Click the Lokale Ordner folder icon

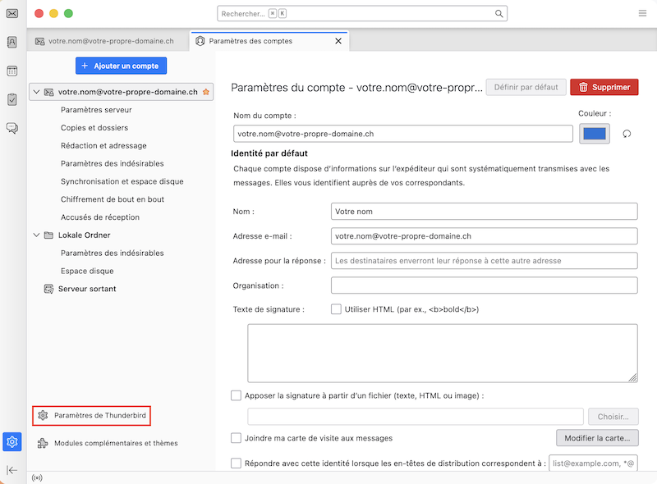tap(49, 235)
